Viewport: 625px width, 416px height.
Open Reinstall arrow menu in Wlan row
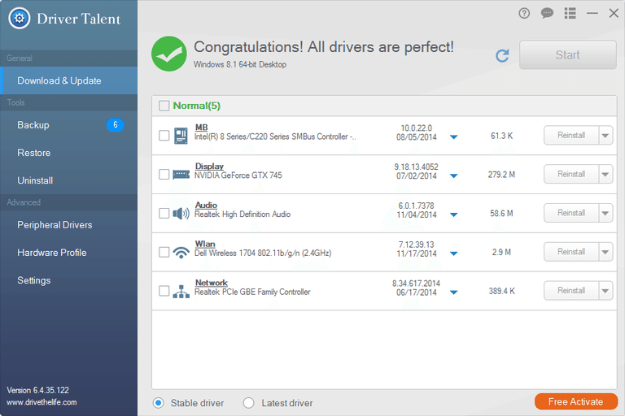(x=605, y=253)
